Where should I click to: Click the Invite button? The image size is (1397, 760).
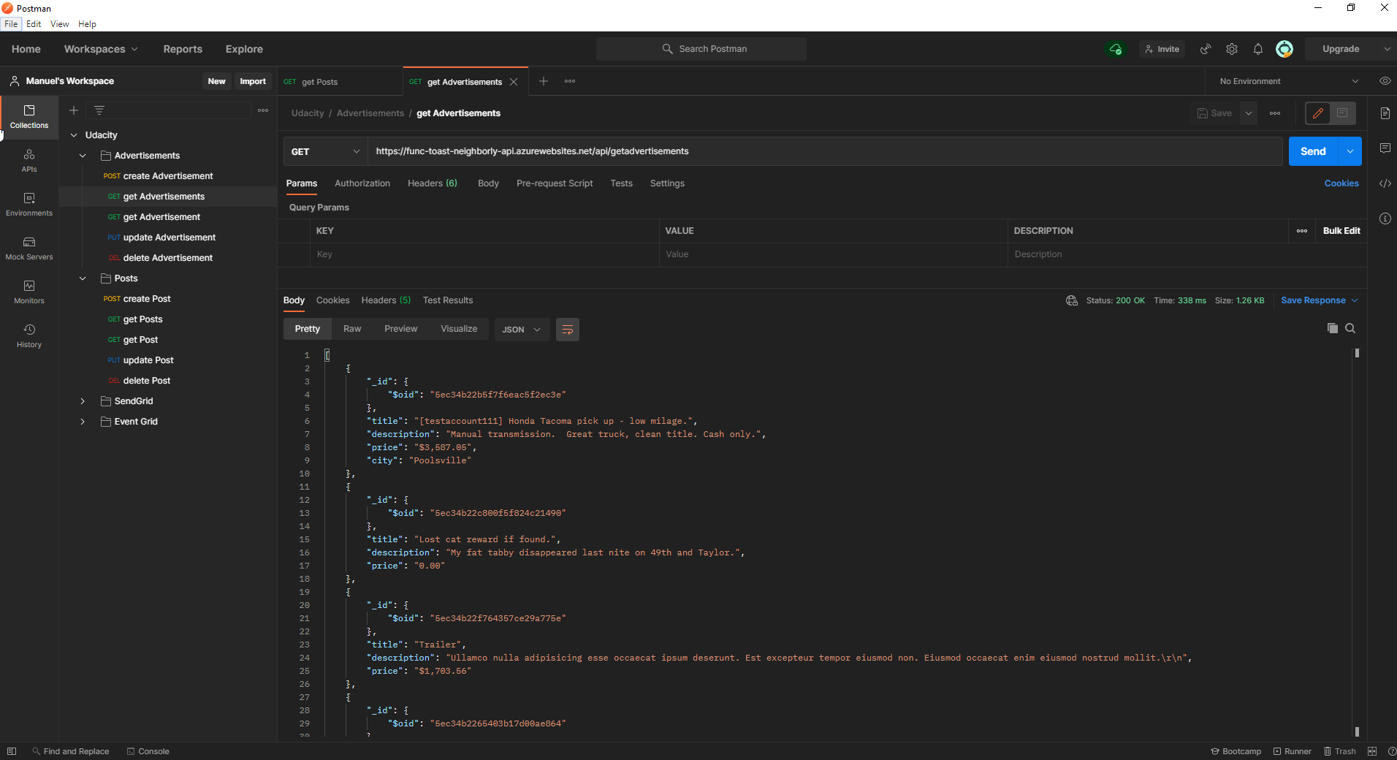(1162, 49)
